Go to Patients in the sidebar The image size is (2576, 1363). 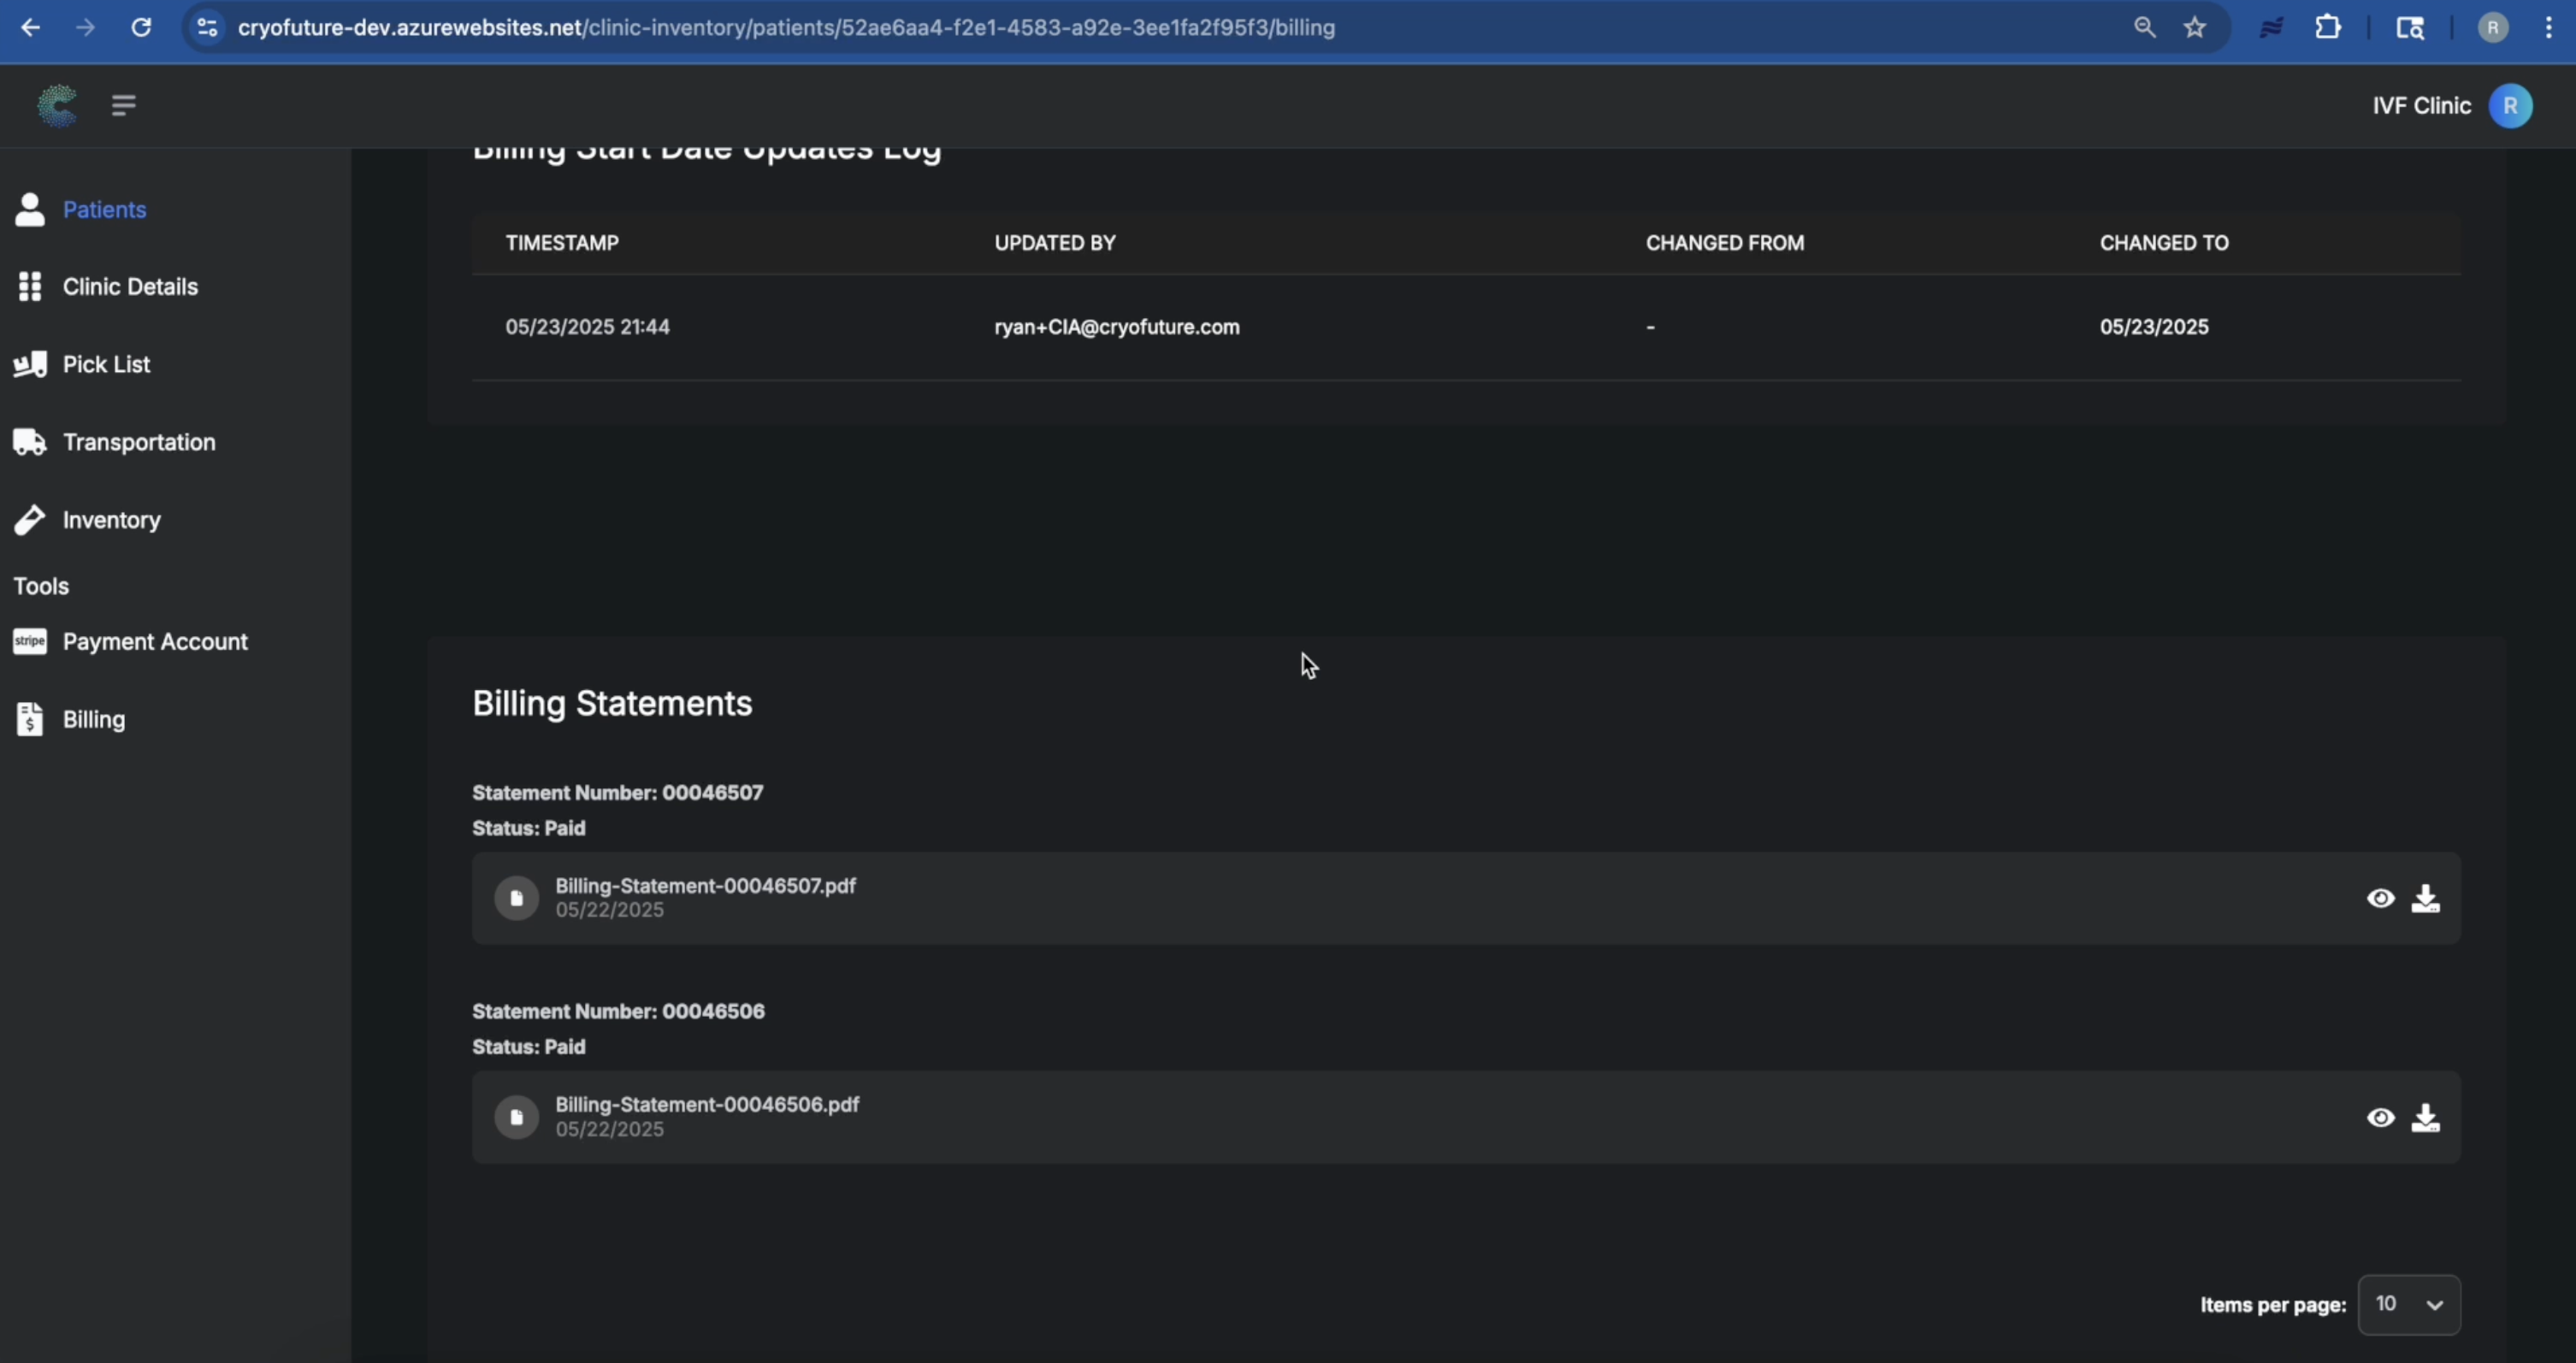tap(104, 209)
